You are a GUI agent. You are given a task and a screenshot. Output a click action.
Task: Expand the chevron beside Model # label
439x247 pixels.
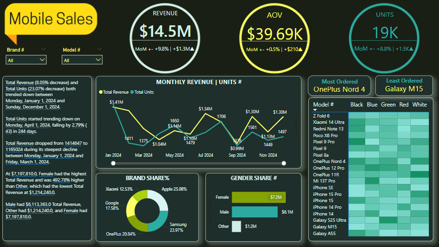coord(100,49)
